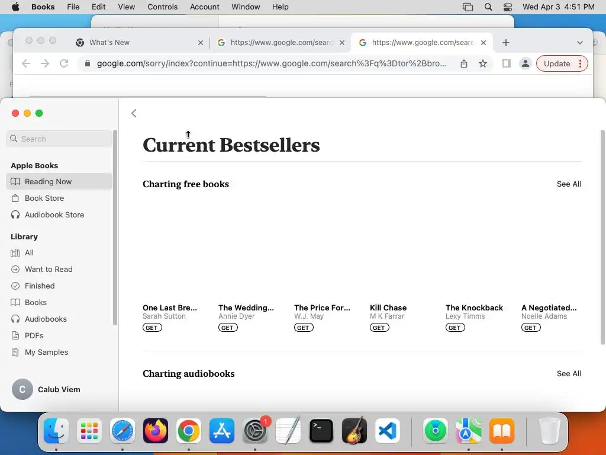Show the Audiobooks library collection
The height and width of the screenshot is (455, 606).
click(x=59, y=319)
